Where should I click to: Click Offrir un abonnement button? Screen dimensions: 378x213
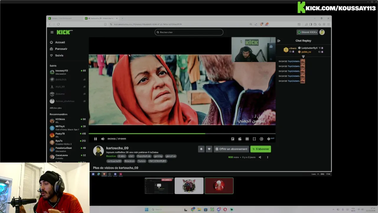click(x=231, y=149)
